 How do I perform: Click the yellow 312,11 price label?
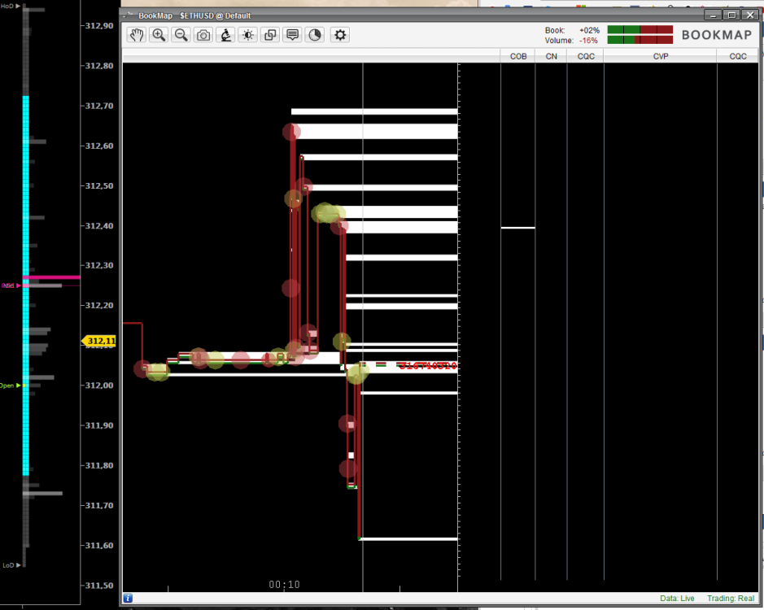99,342
